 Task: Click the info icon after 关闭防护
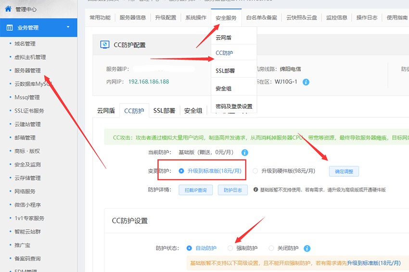pos(307,248)
